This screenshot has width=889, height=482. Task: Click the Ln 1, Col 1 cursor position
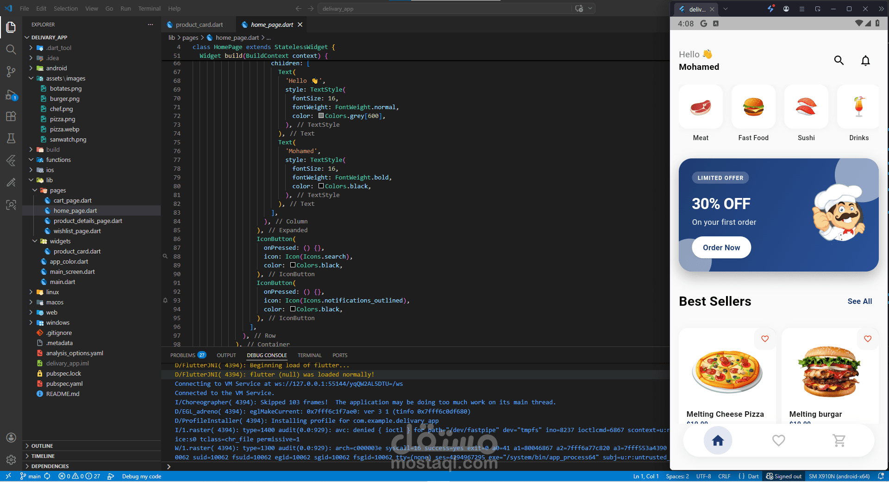[646, 476]
